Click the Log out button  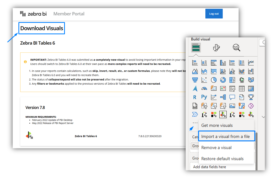[x=214, y=14]
